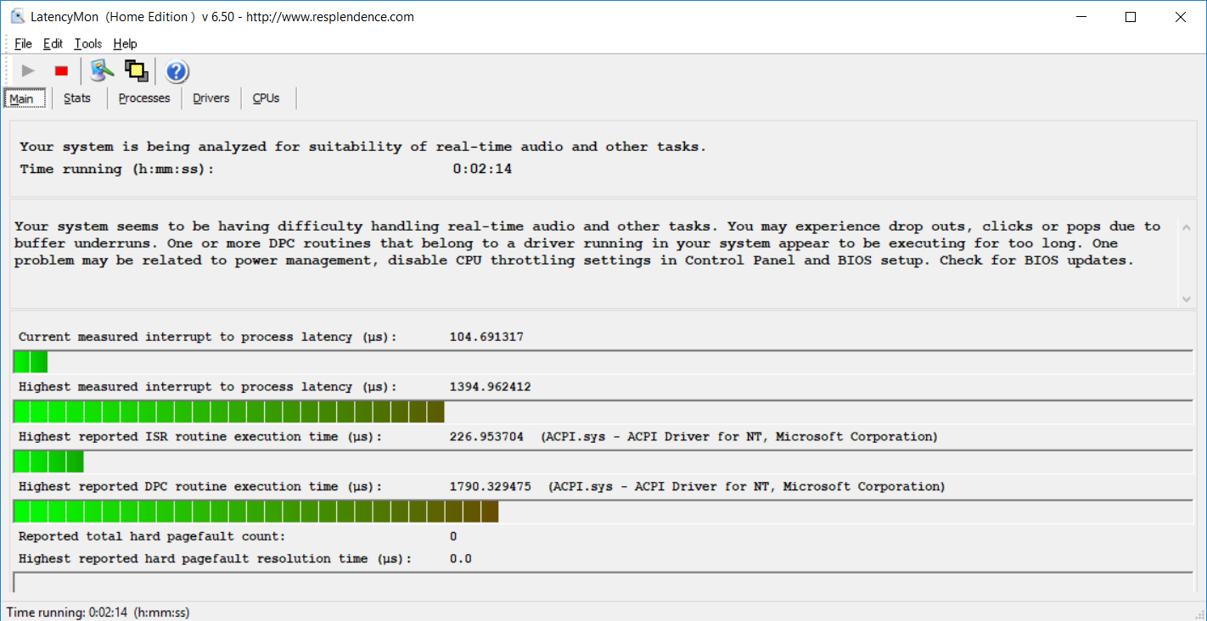Viewport: 1207px width, 621px height.
Task: Click the LatencyMon title bar app icon
Action: [17, 17]
